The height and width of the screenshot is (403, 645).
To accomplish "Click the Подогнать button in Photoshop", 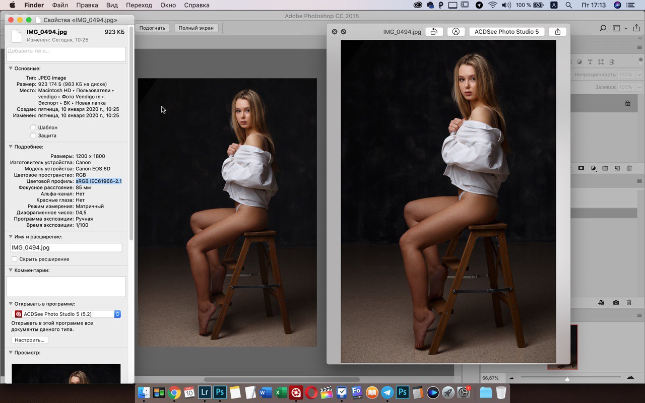I will (x=152, y=28).
